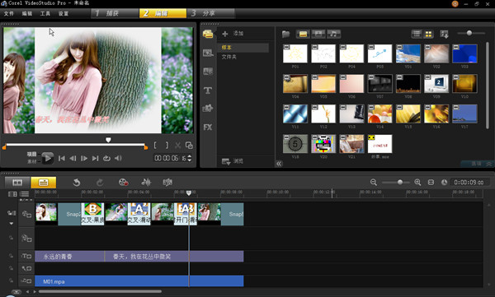Open the Record/Capture option icon

point(123,183)
